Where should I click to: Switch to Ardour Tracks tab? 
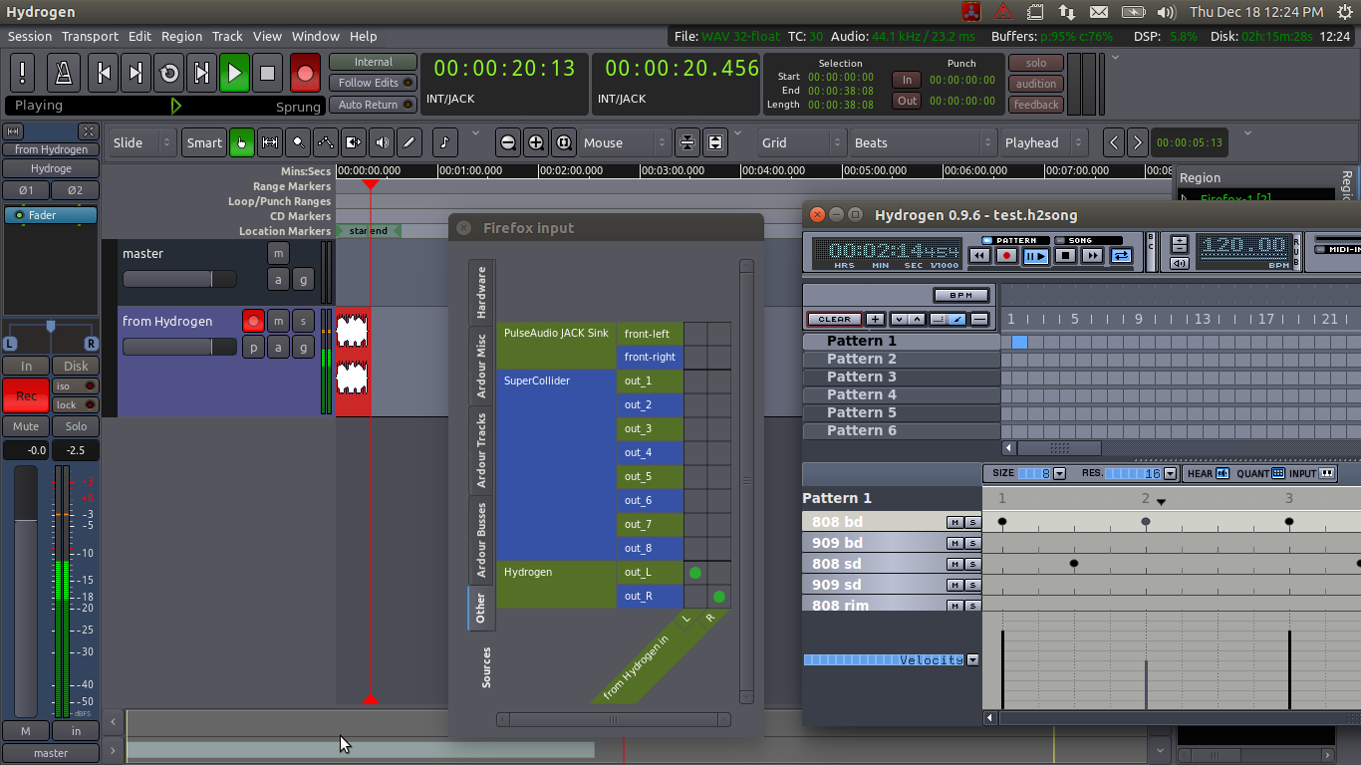(x=481, y=451)
